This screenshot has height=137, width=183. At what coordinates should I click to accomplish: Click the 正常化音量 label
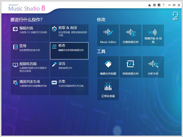pyautogui.click(x=108, y=96)
